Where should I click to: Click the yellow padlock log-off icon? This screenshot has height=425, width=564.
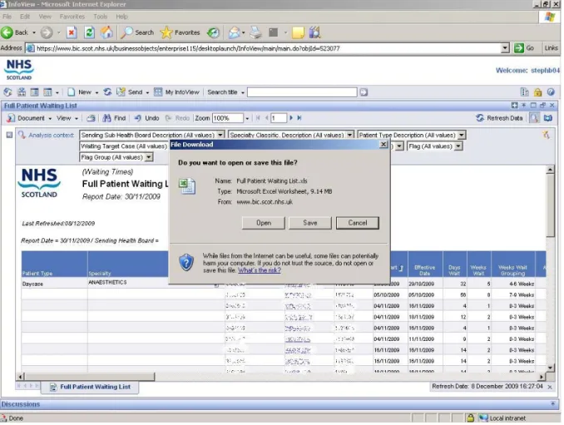coord(537,92)
